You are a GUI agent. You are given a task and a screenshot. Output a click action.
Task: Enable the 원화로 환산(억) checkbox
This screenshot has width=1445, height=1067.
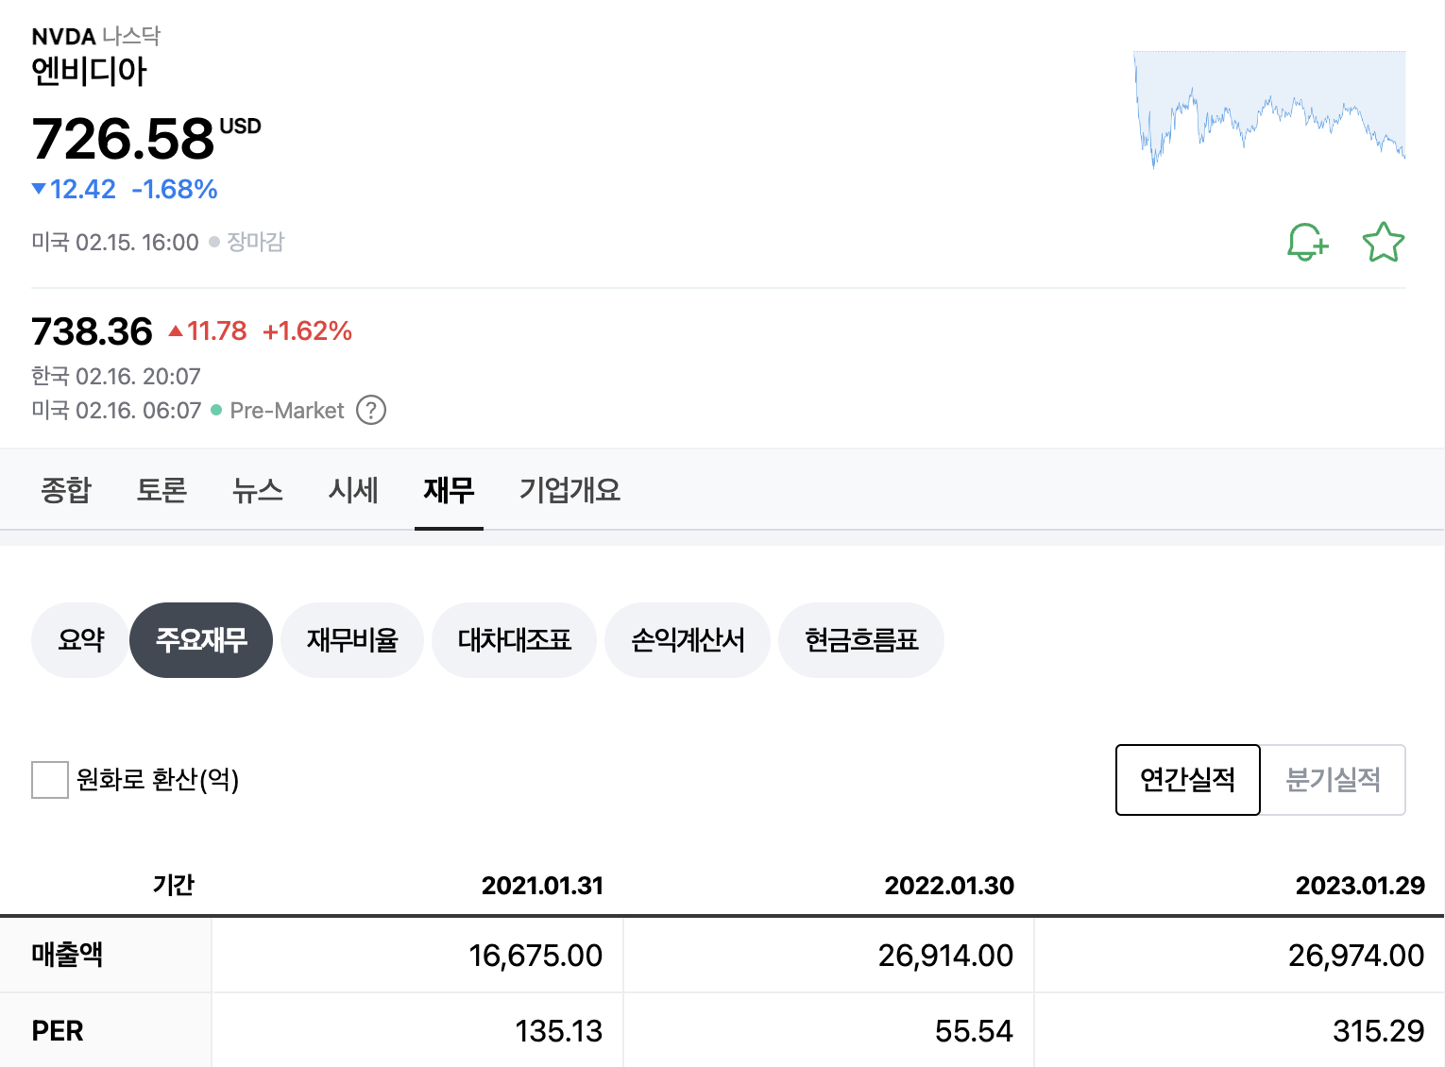pos(50,780)
